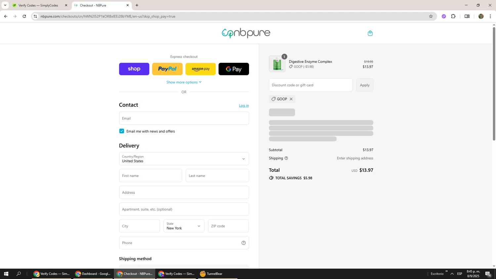Click the shipping info question mark

[286, 158]
